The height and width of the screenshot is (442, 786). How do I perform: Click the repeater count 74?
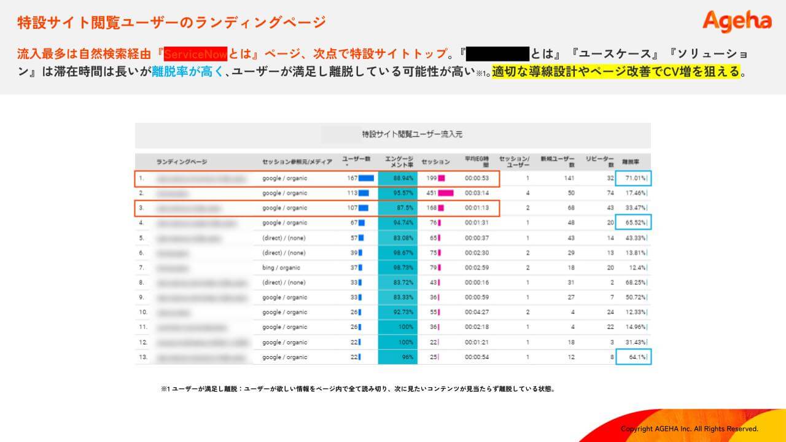(609, 193)
